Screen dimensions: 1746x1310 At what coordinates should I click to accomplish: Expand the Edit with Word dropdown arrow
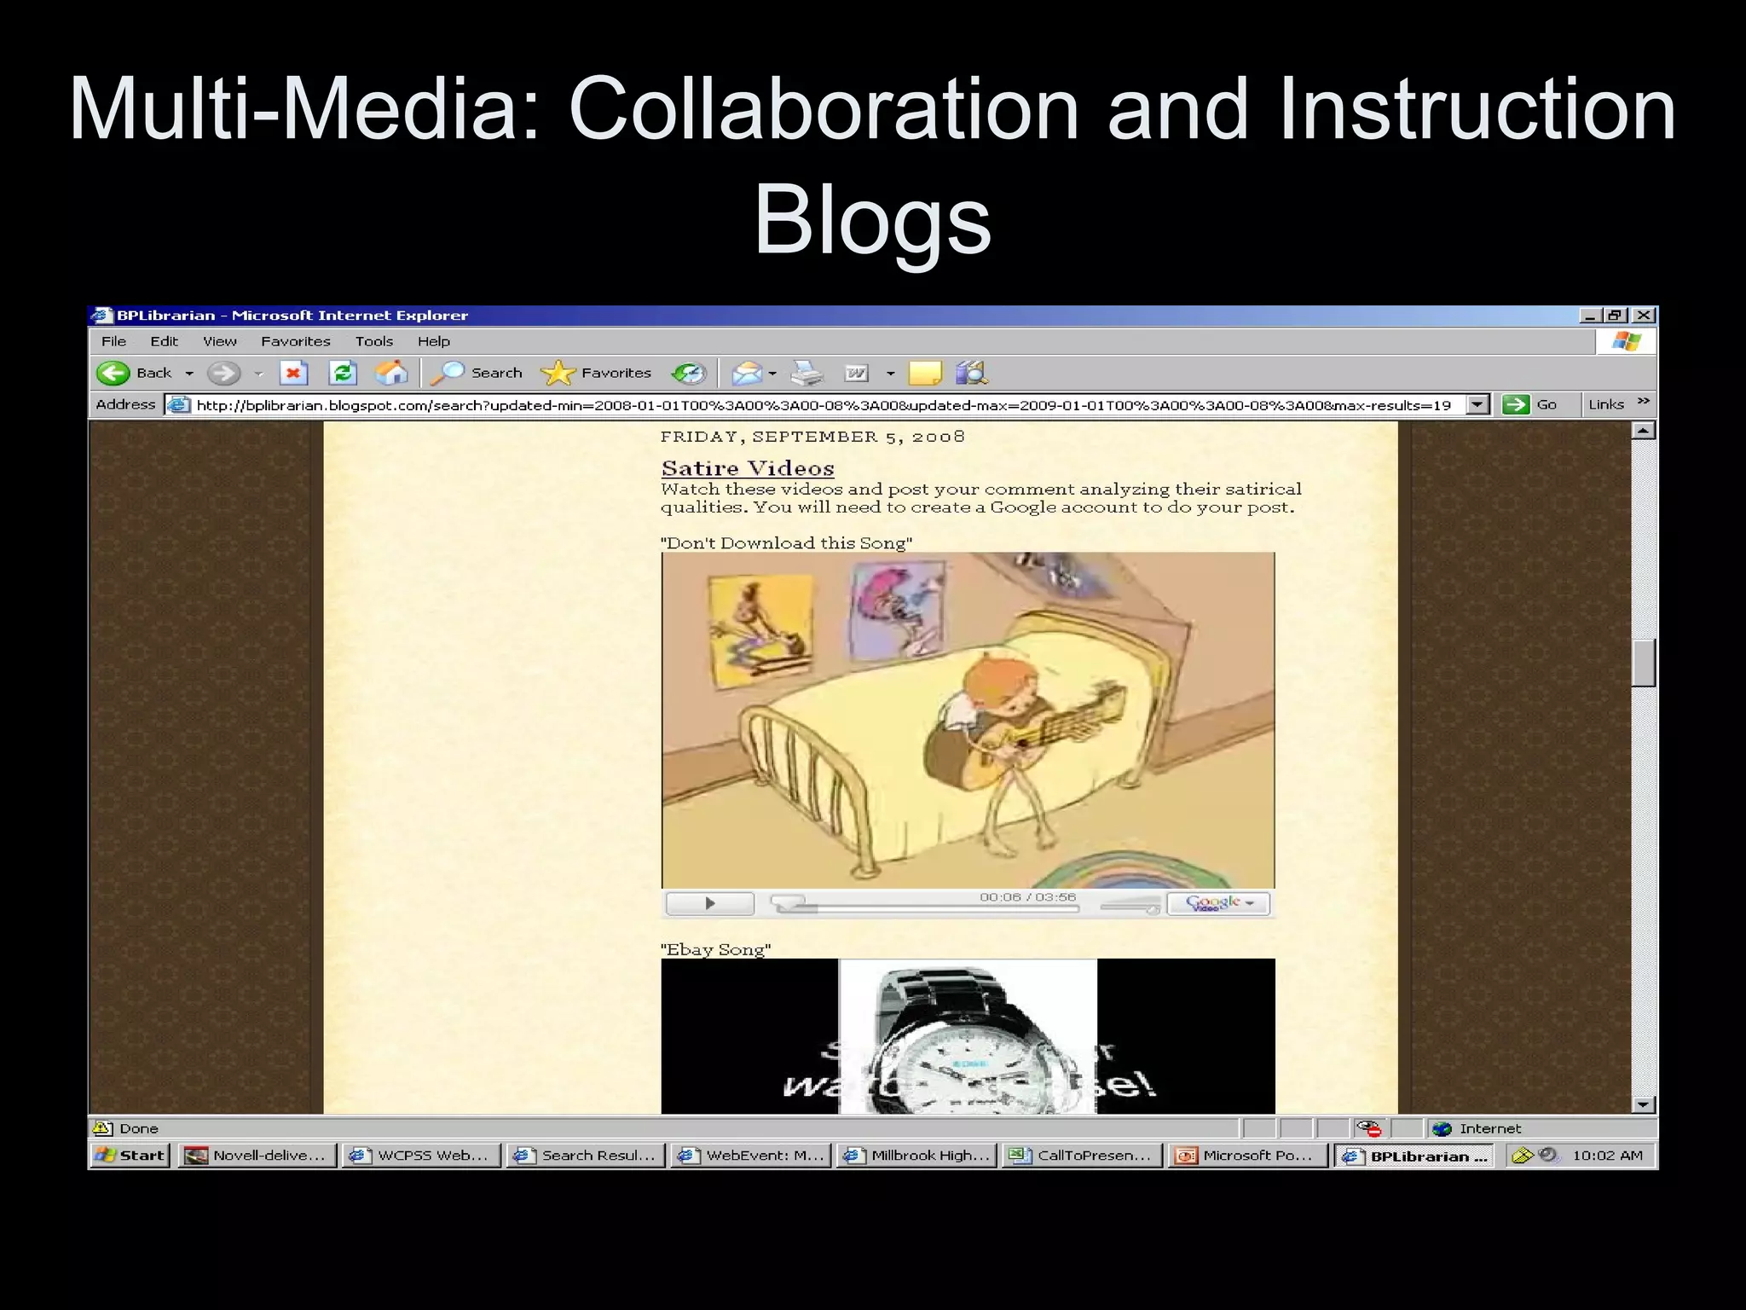pos(890,374)
